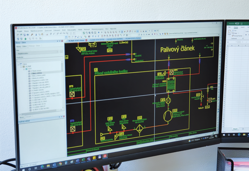Click Format Painter in the Excel window
249x171 pixels.
(x=237, y=36)
